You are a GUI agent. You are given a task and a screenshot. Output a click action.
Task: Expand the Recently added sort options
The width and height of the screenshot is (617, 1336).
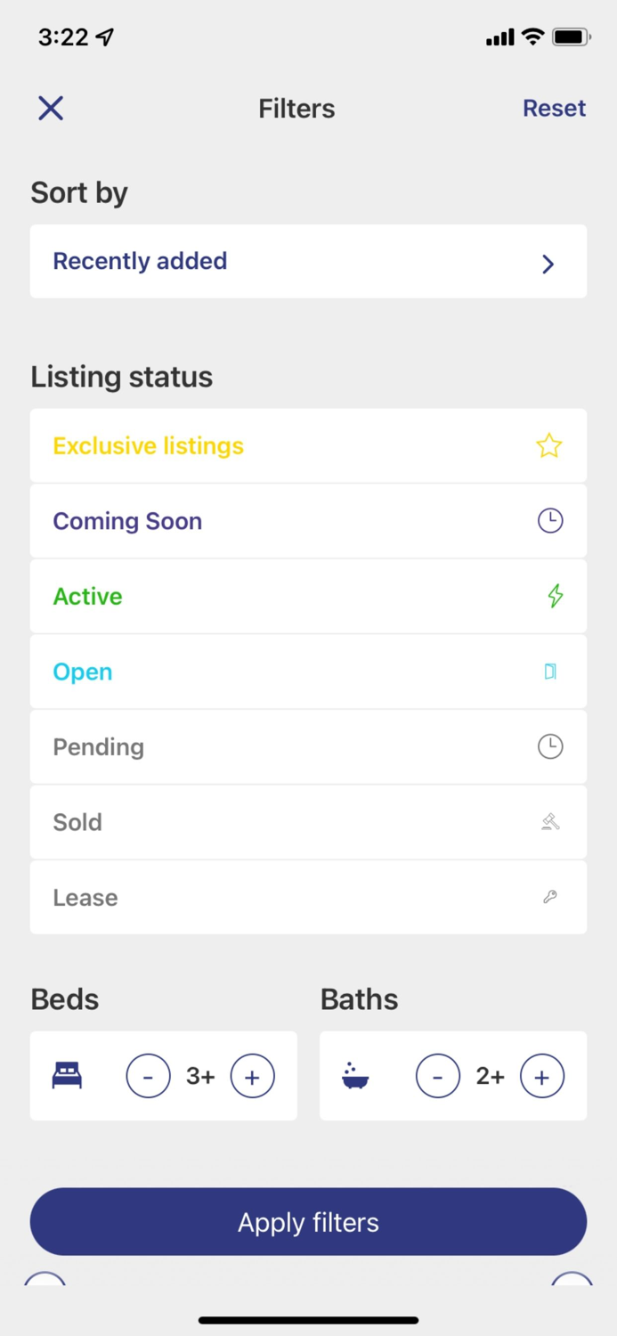(308, 260)
